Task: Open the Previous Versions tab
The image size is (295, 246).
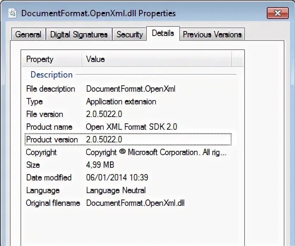Action: (x=212, y=35)
